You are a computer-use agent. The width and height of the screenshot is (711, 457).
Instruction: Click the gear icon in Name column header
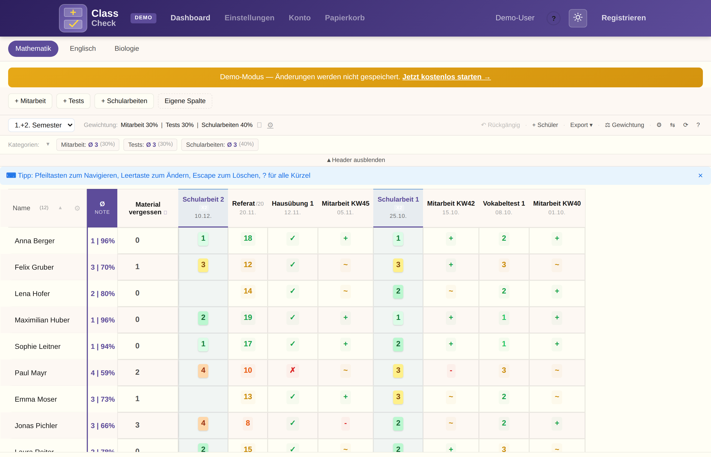77,208
